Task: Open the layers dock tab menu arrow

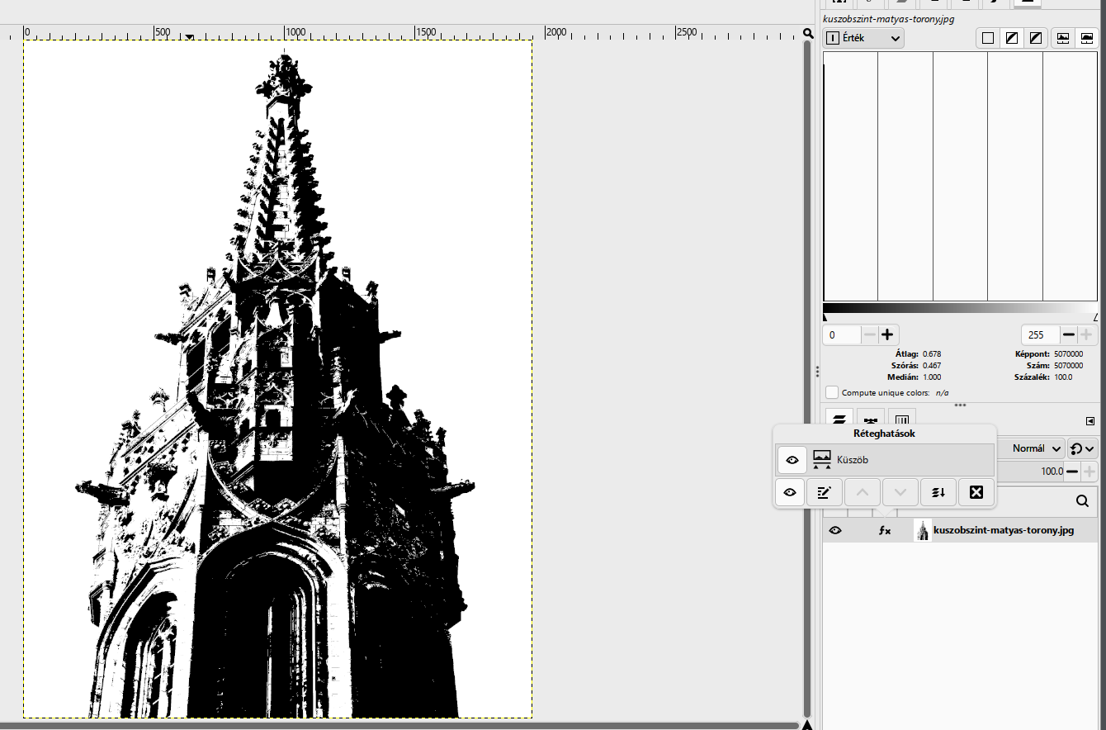Action: click(1090, 420)
